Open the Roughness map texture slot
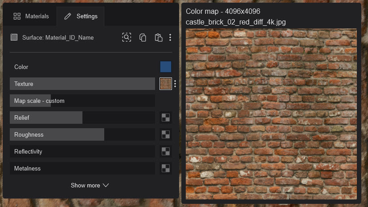The width and height of the screenshot is (368, 207). [166, 134]
